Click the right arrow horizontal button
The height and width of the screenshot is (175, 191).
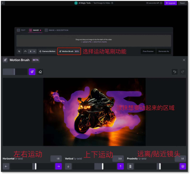pos(58,166)
